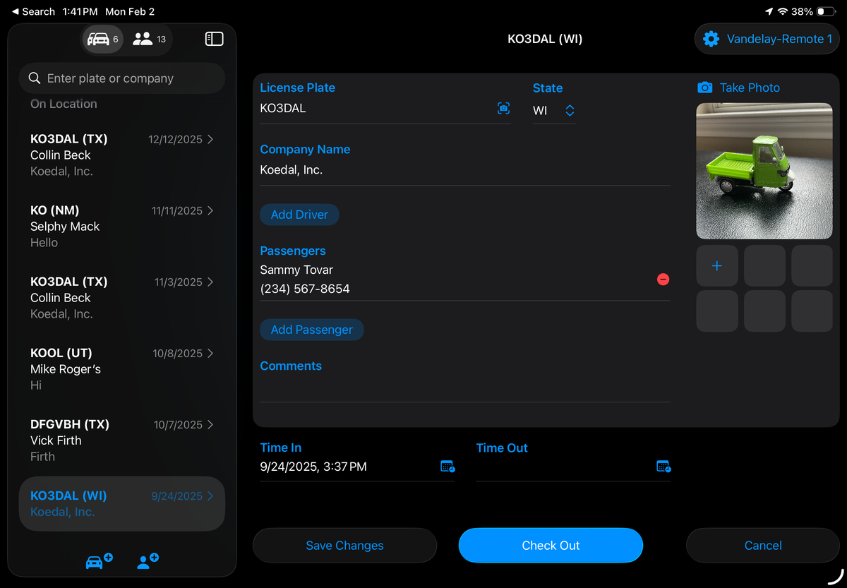Screen dimensions: 847x588
Task: Add a new visitor with person plus icon
Action: (x=148, y=561)
